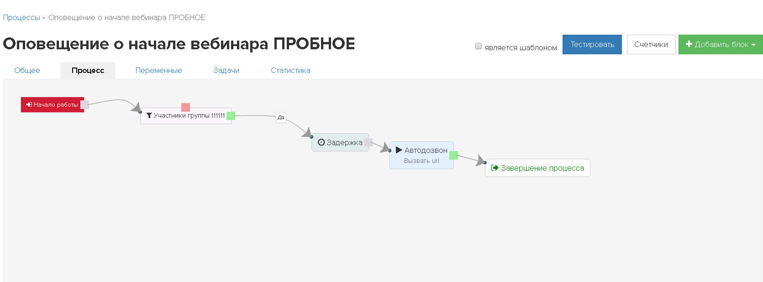Click the gray output port on Задержка
The width and height of the screenshot is (763, 282).
click(368, 142)
